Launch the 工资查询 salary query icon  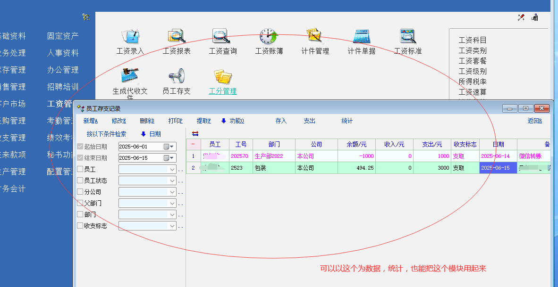click(x=222, y=37)
